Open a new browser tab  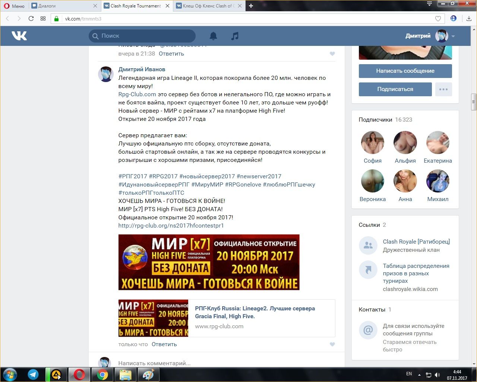tap(251, 6)
